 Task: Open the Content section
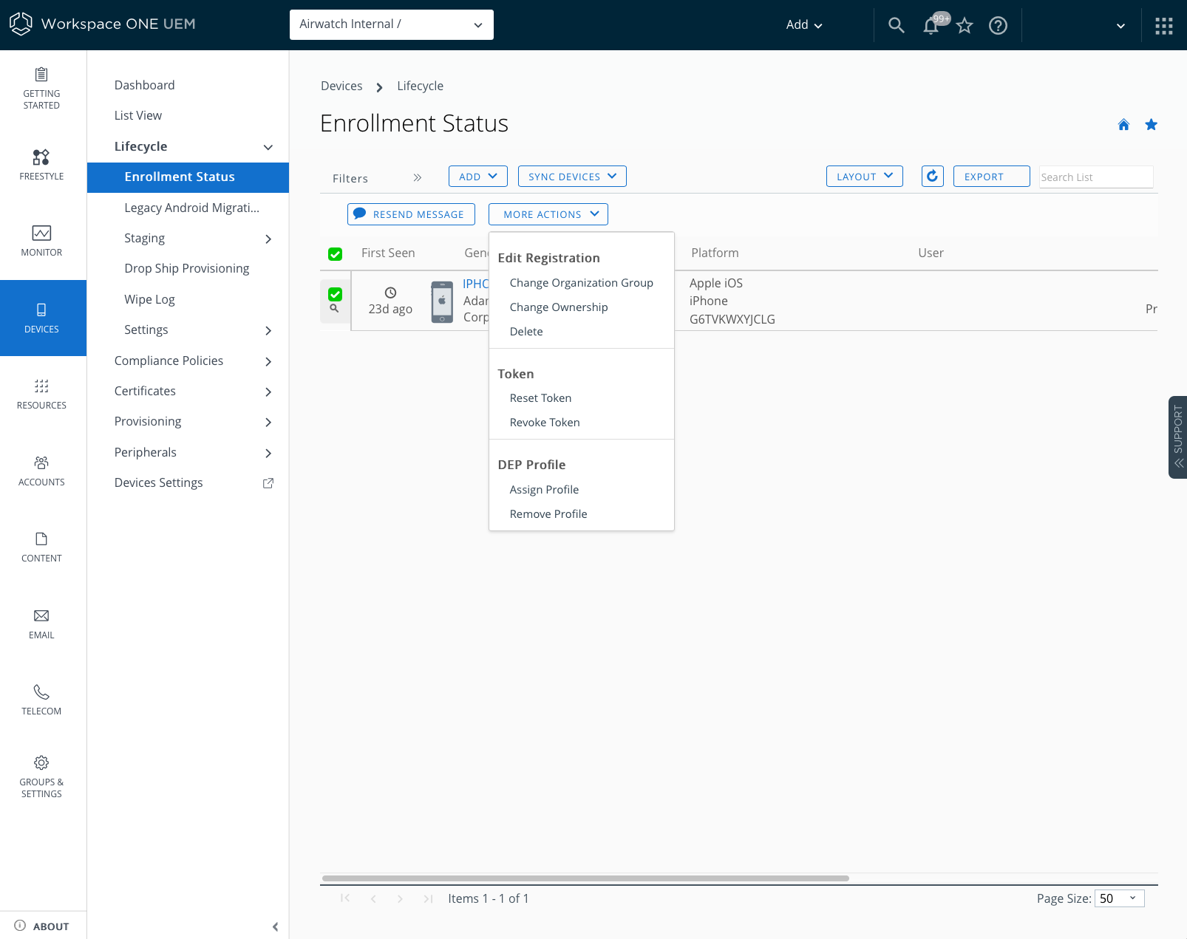pyautogui.click(x=41, y=547)
